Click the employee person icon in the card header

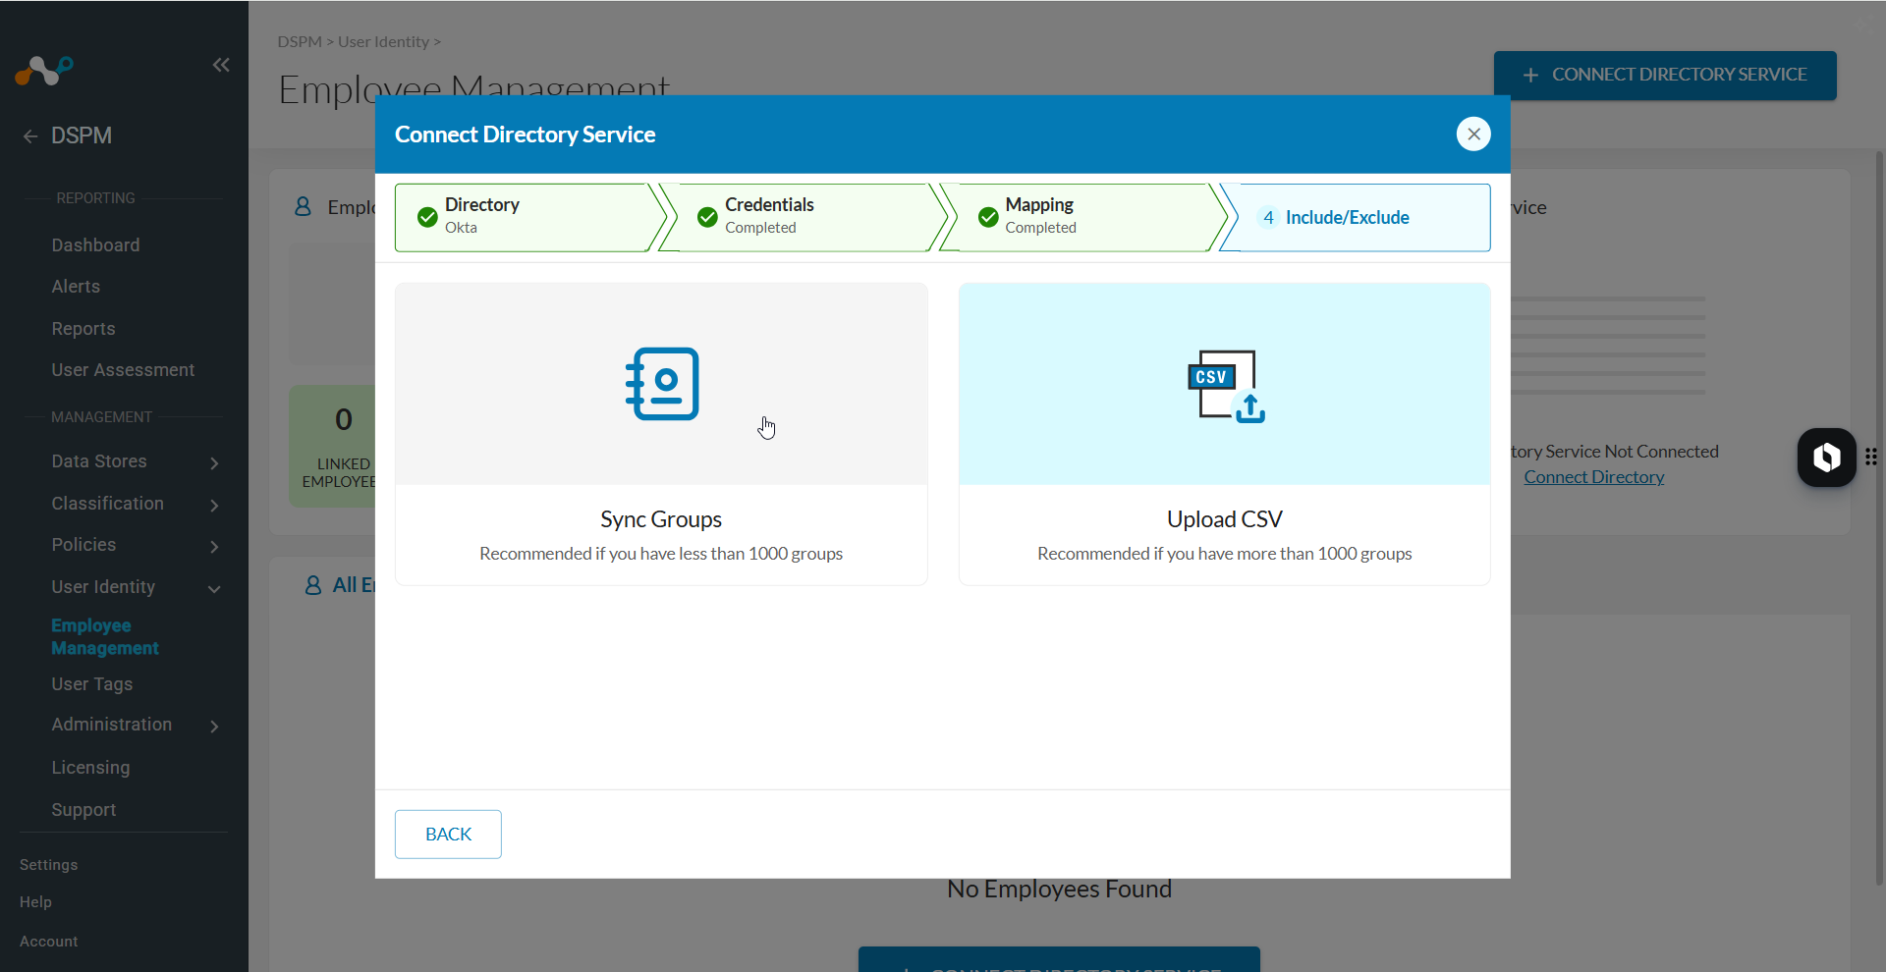(303, 206)
